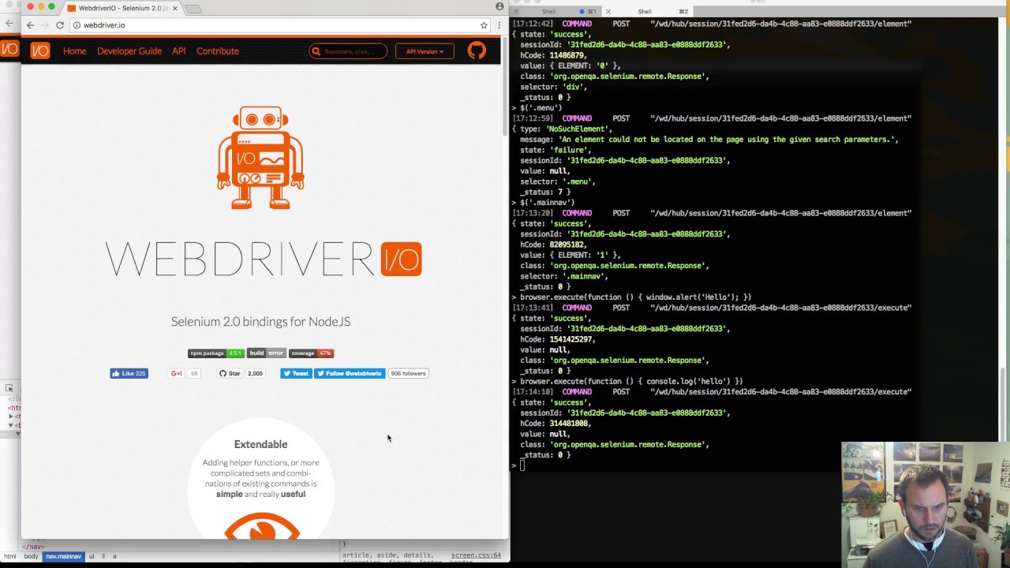The height and width of the screenshot is (568, 1010).
Task: Reload the webdriver.io page
Action: [60, 25]
